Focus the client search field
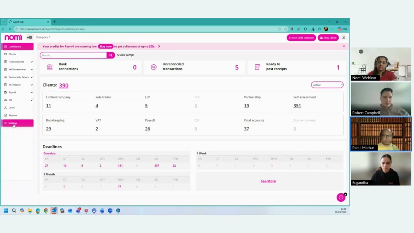The height and width of the screenshot is (233, 414). pyautogui.click(x=73, y=55)
